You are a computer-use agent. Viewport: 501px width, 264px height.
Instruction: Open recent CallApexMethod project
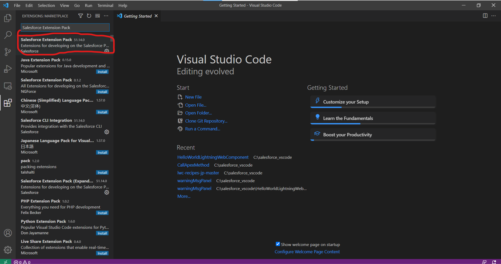(x=193, y=165)
